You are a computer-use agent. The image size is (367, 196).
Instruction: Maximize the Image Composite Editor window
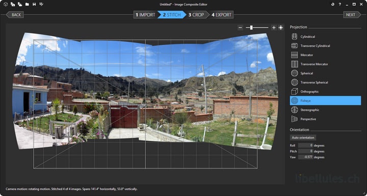click(x=354, y=4)
